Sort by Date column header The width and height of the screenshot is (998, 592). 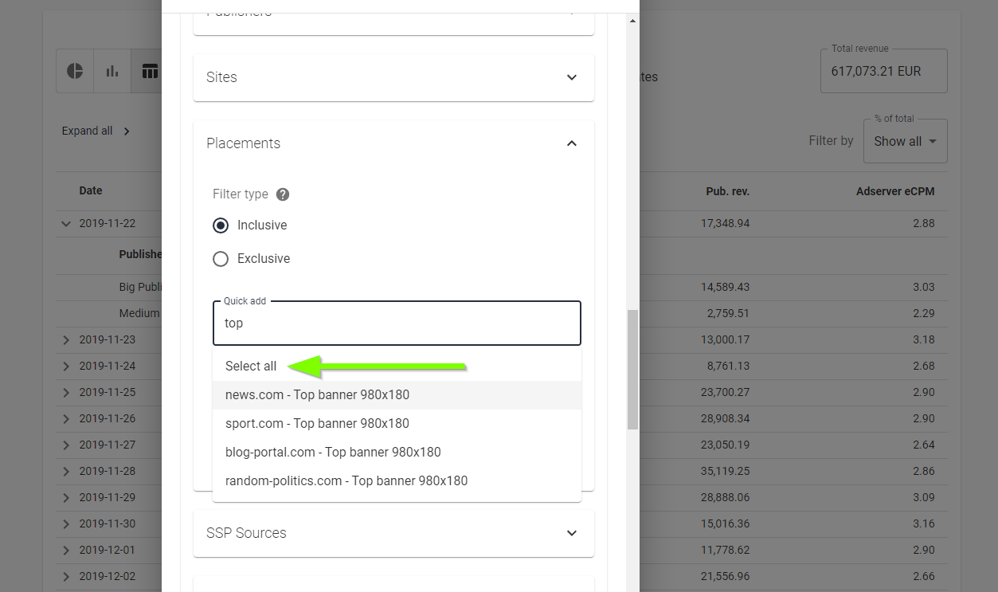[91, 190]
